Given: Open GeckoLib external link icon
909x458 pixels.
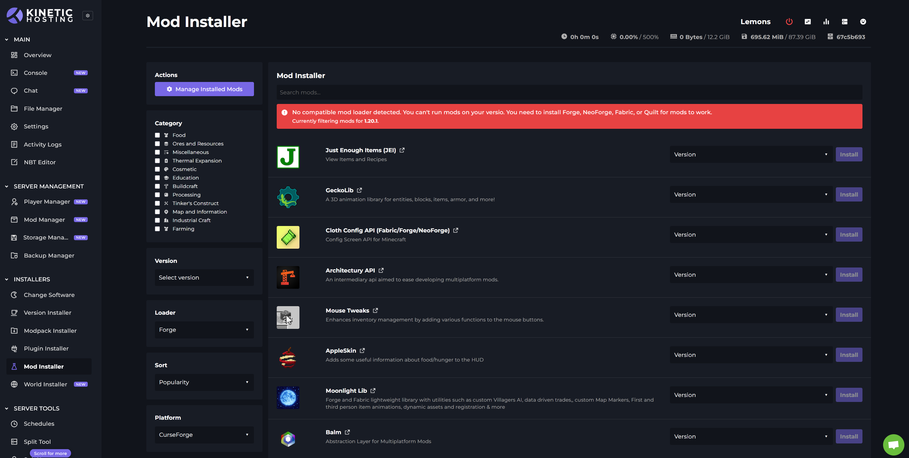Looking at the screenshot, I should (x=359, y=190).
